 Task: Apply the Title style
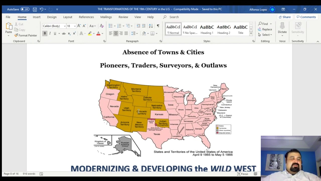pos(240,29)
